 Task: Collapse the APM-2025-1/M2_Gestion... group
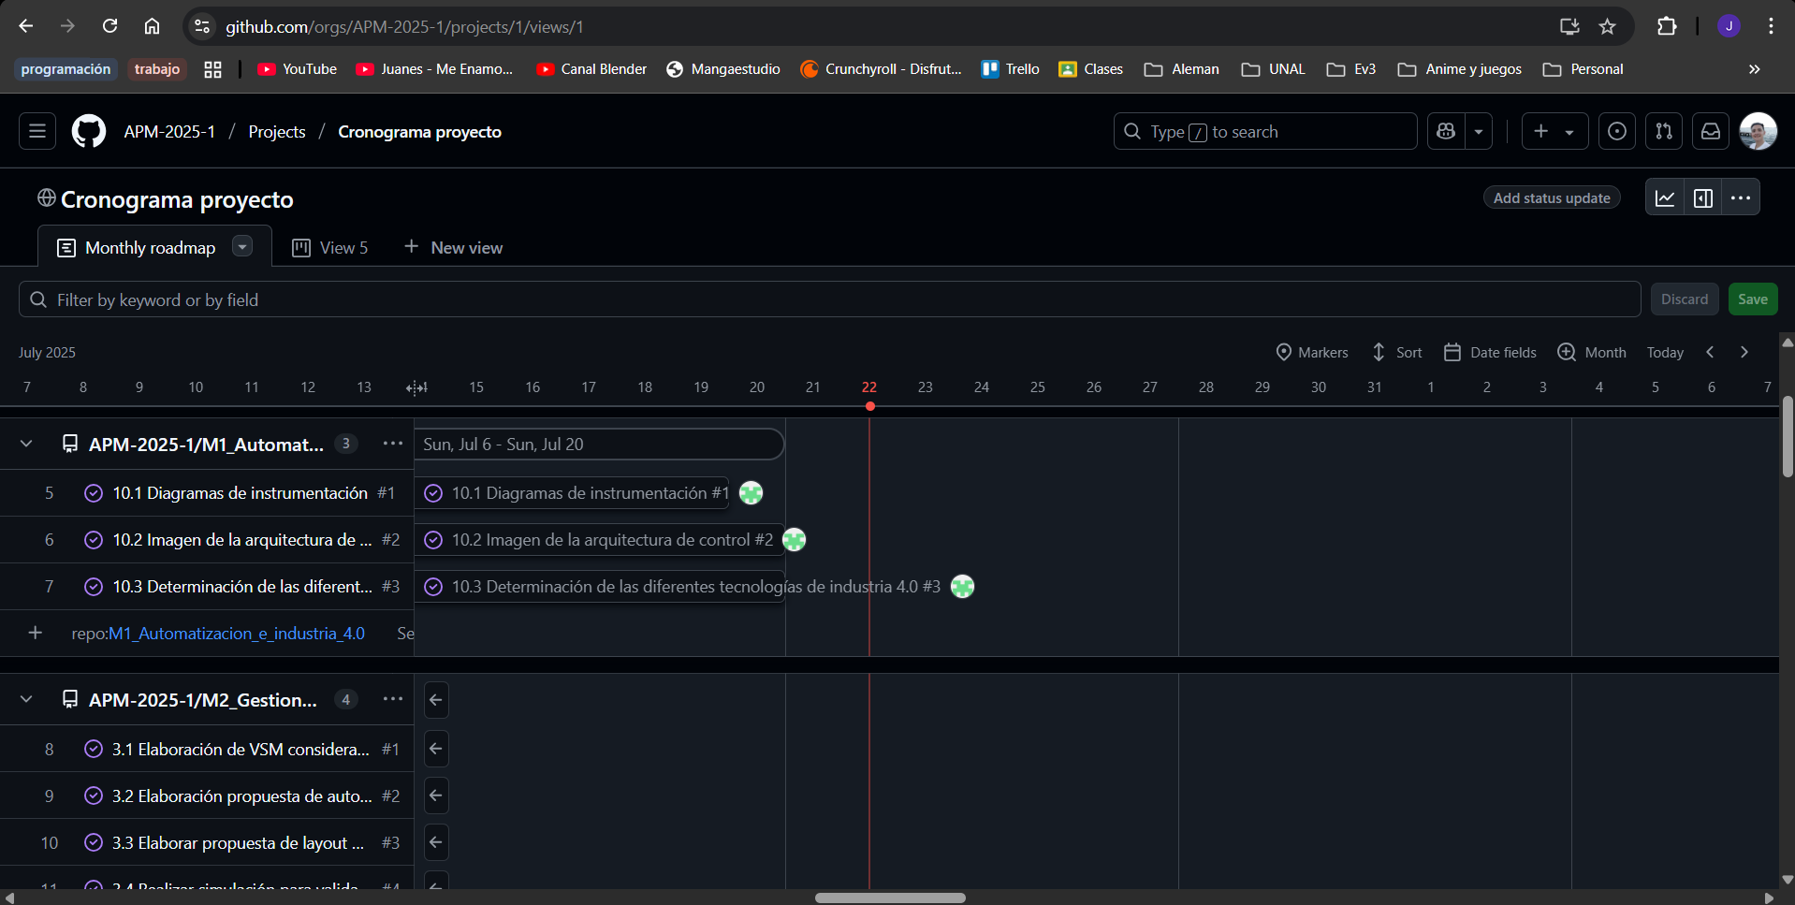(26, 699)
